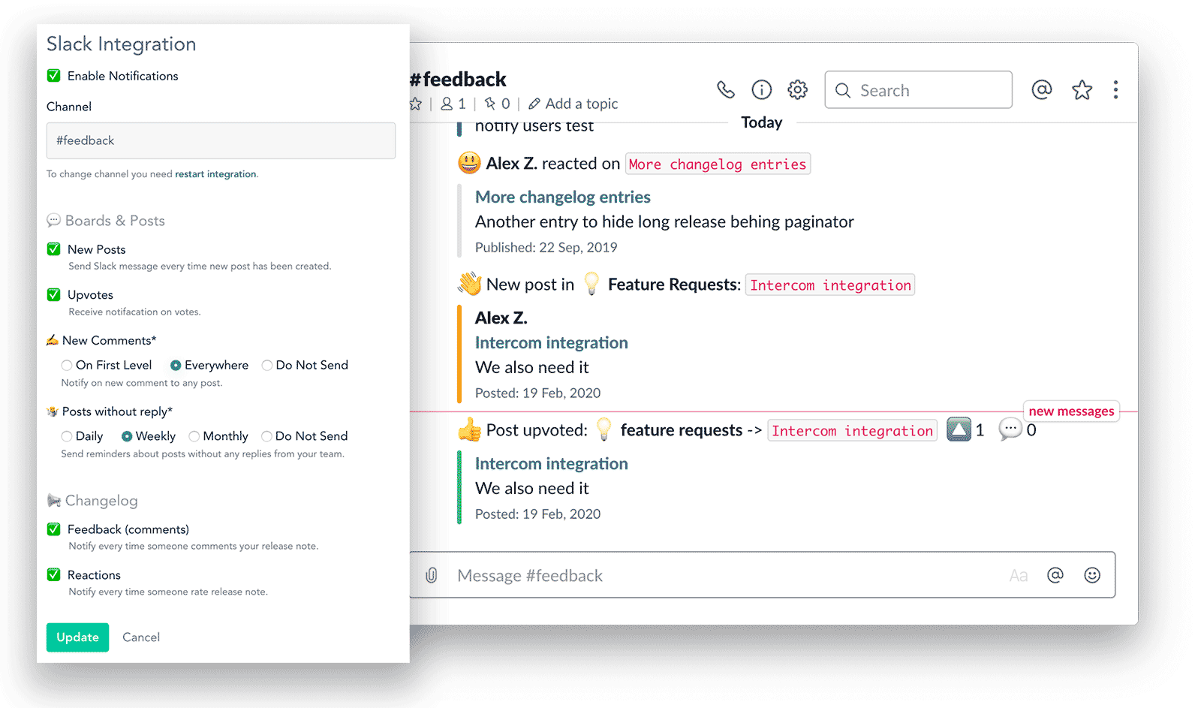The height and width of the screenshot is (708, 1201).
Task: Open the restart integration link
Action: (215, 174)
